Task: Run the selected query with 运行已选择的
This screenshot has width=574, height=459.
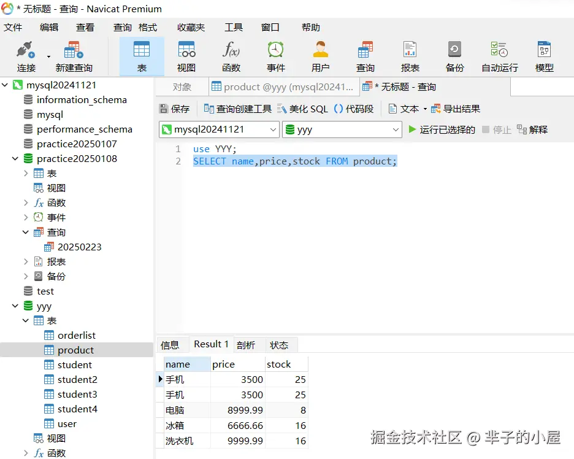Action: coord(442,129)
